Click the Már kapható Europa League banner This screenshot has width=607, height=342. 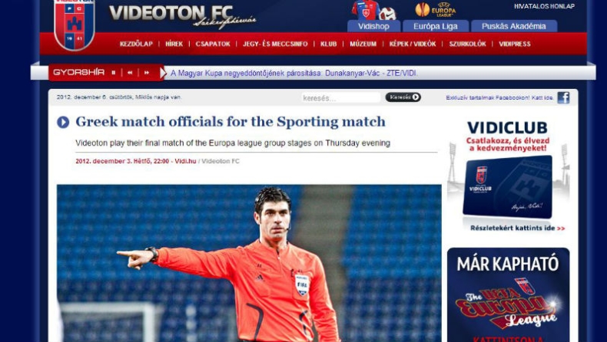pyautogui.click(x=509, y=295)
